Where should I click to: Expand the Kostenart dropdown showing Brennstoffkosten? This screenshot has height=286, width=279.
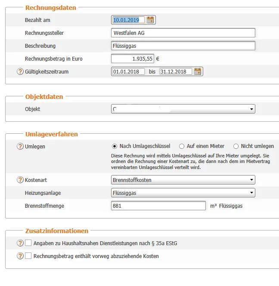(x=183, y=180)
